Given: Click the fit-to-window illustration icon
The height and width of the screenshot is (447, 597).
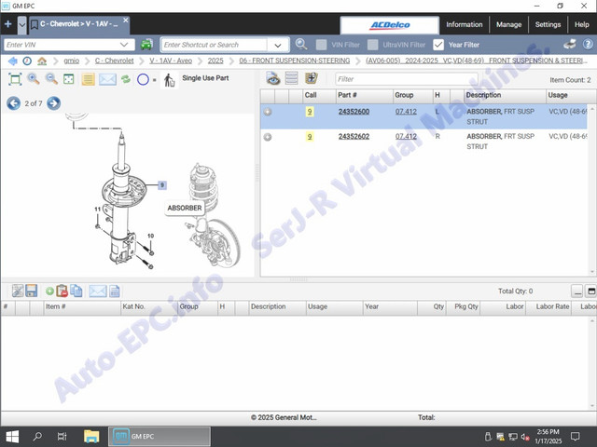Looking at the screenshot, I should (15, 79).
